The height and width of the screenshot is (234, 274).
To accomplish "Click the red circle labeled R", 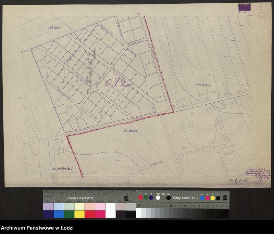I will click(x=140, y=198).
